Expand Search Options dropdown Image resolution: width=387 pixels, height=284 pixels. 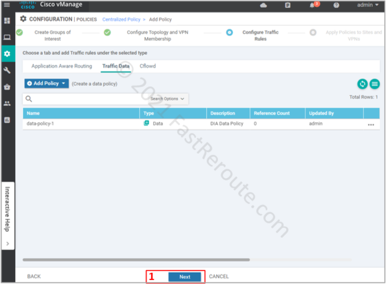[167, 99]
